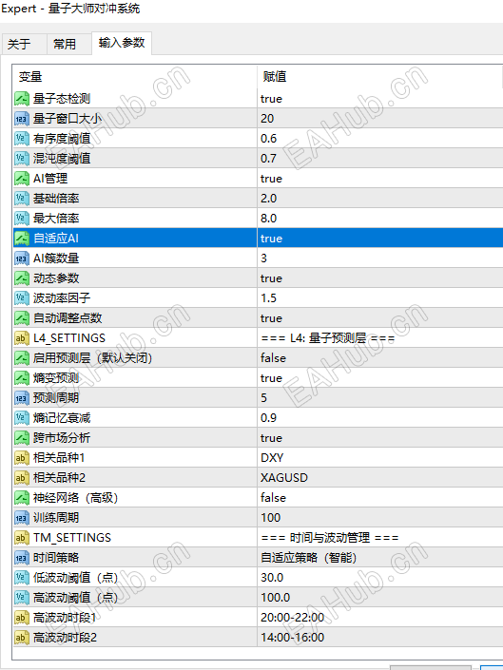Edit the 波动率因子 value 1.5
The image size is (503, 670).
click(380, 298)
